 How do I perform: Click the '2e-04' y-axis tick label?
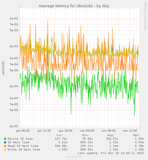coord(14,86)
